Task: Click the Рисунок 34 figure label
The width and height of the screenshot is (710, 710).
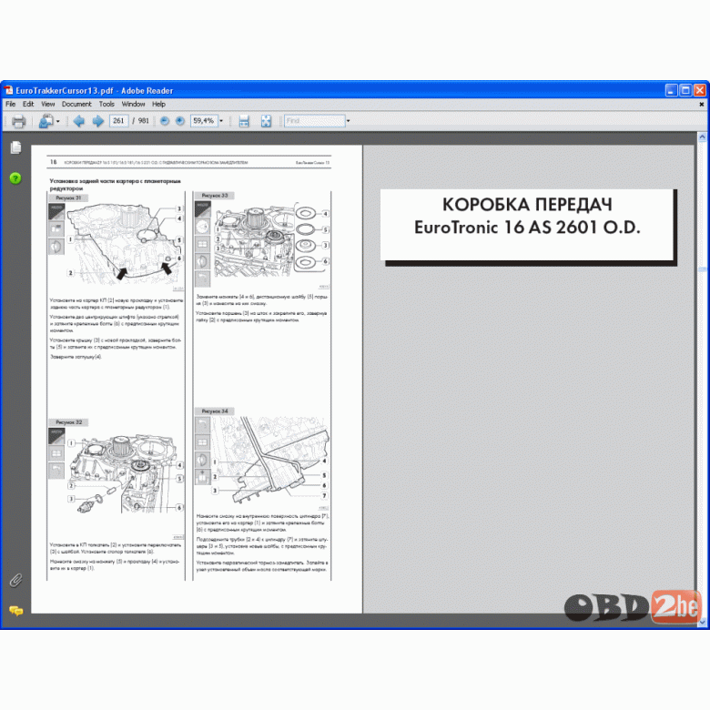Action: click(x=215, y=411)
